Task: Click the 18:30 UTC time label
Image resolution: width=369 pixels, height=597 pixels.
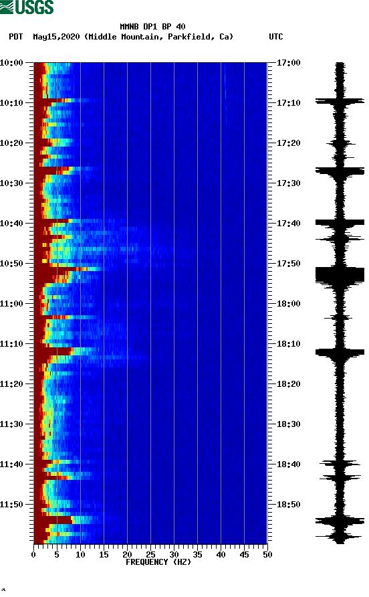Action: click(x=289, y=424)
